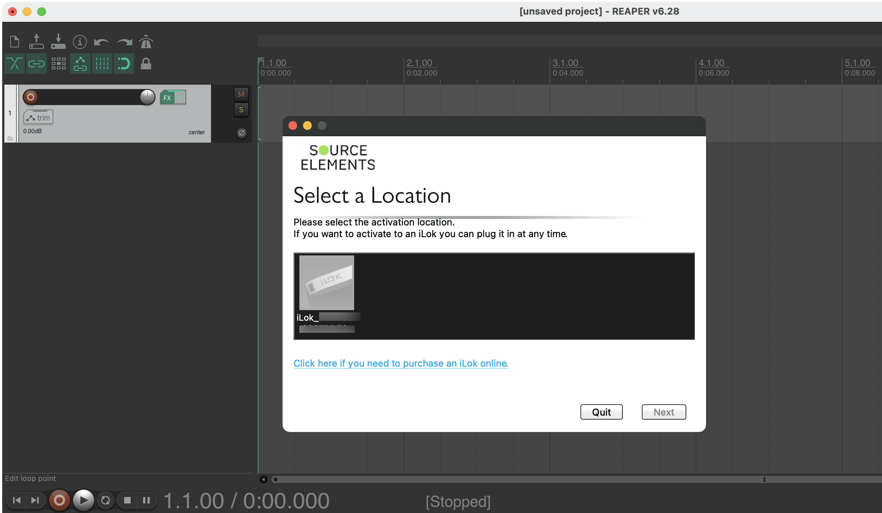Mute track 1 with M button
This screenshot has width=882, height=513.
[x=241, y=94]
